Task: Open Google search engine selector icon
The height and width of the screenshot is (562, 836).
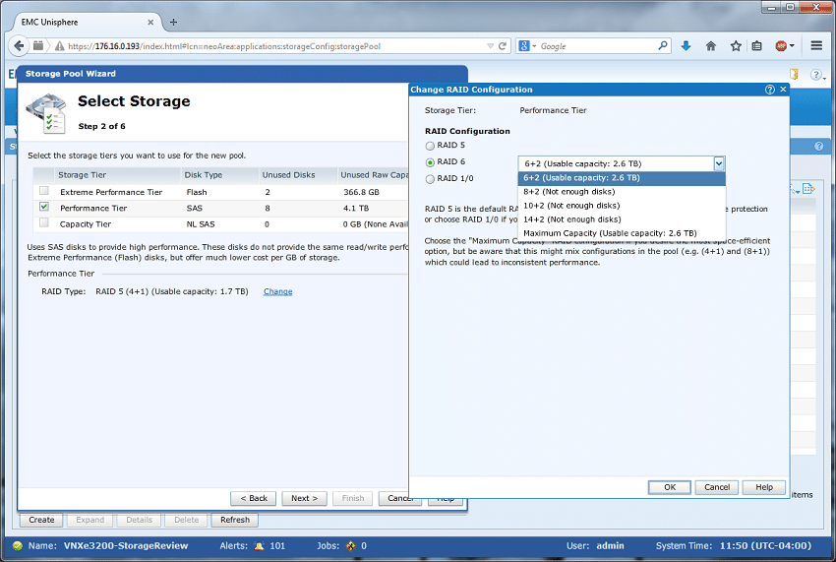Action: [526, 46]
